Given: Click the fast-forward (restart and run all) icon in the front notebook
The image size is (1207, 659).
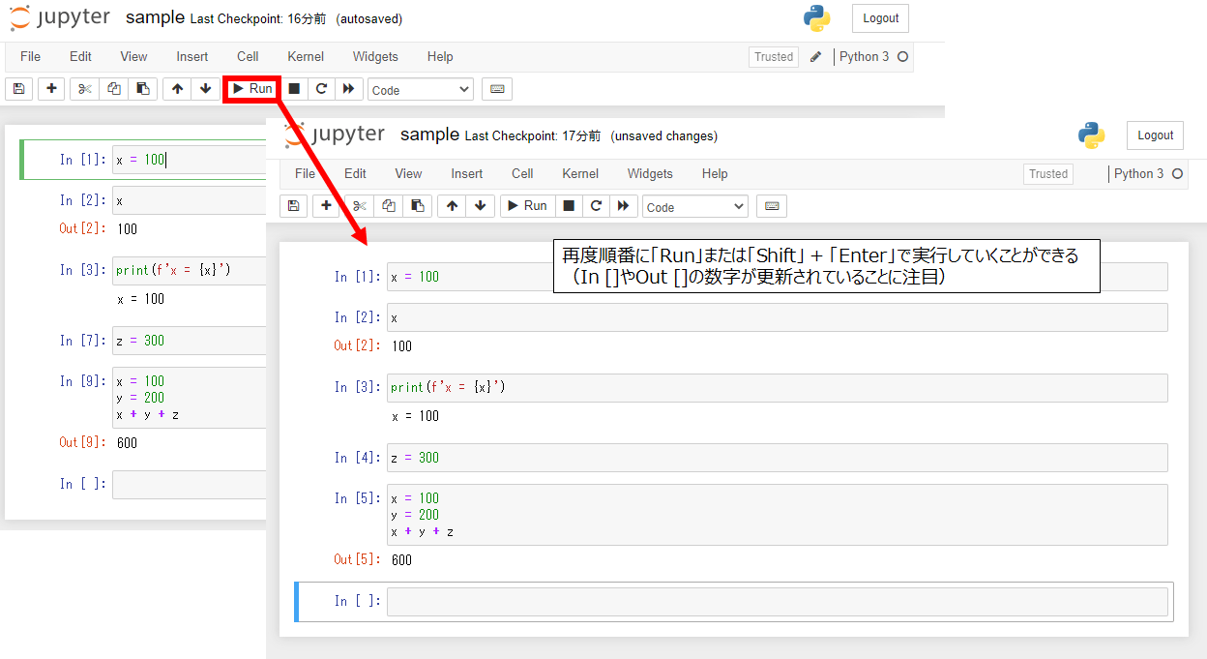Looking at the screenshot, I should 623,206.
